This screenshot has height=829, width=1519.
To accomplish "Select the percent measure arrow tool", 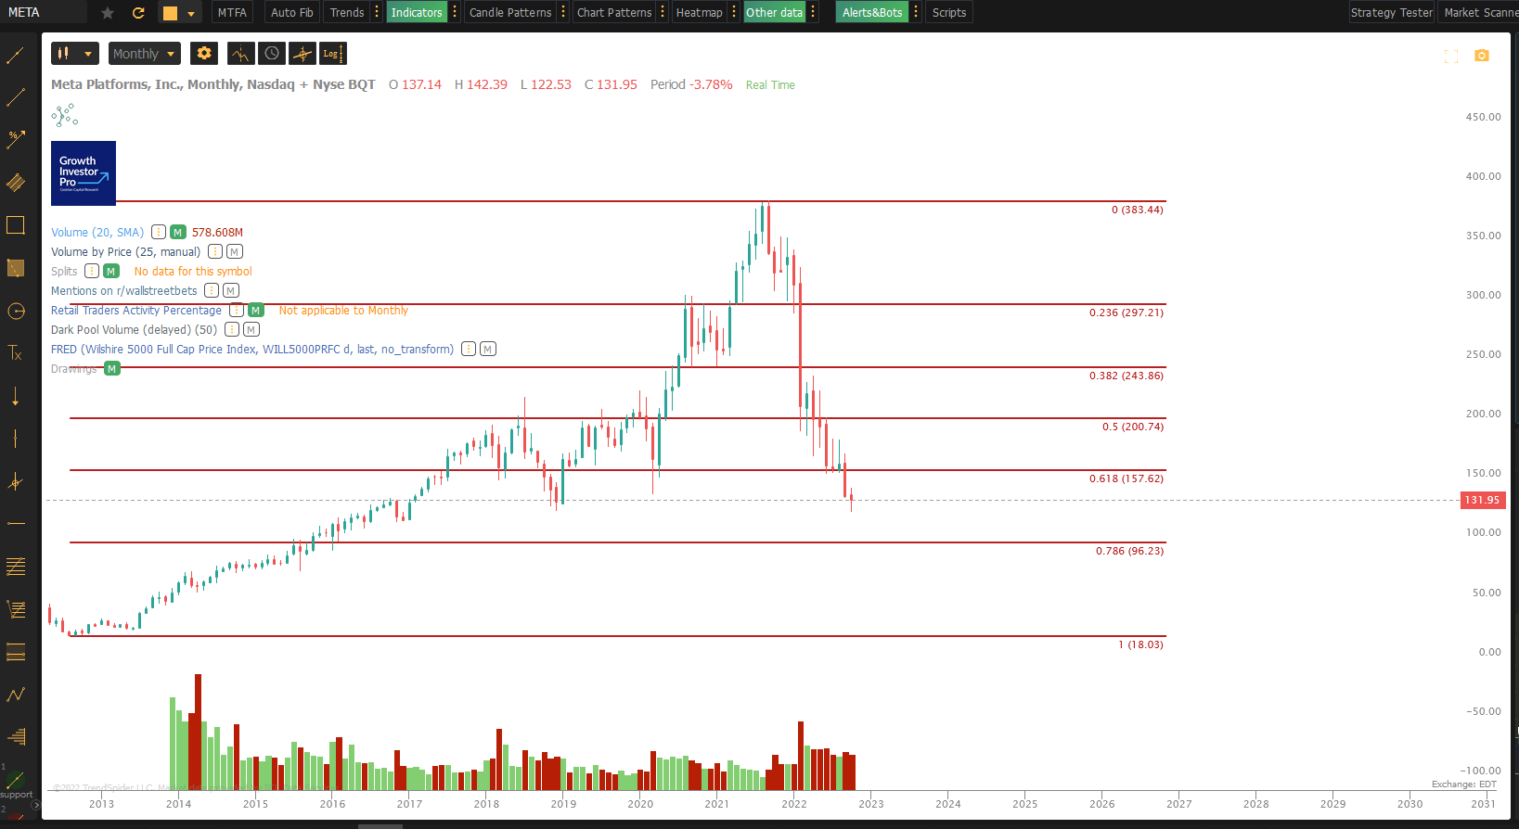I will 16,139.
